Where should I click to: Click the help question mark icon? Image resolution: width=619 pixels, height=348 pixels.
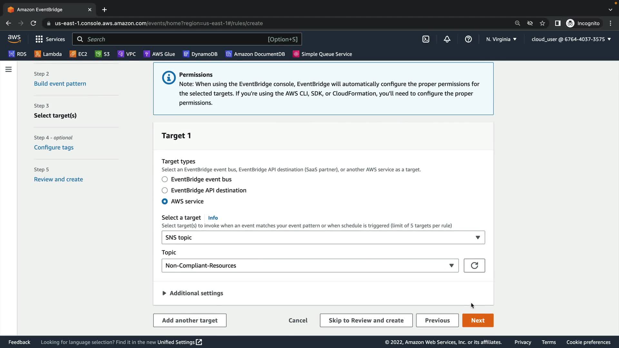coord(468,39)
